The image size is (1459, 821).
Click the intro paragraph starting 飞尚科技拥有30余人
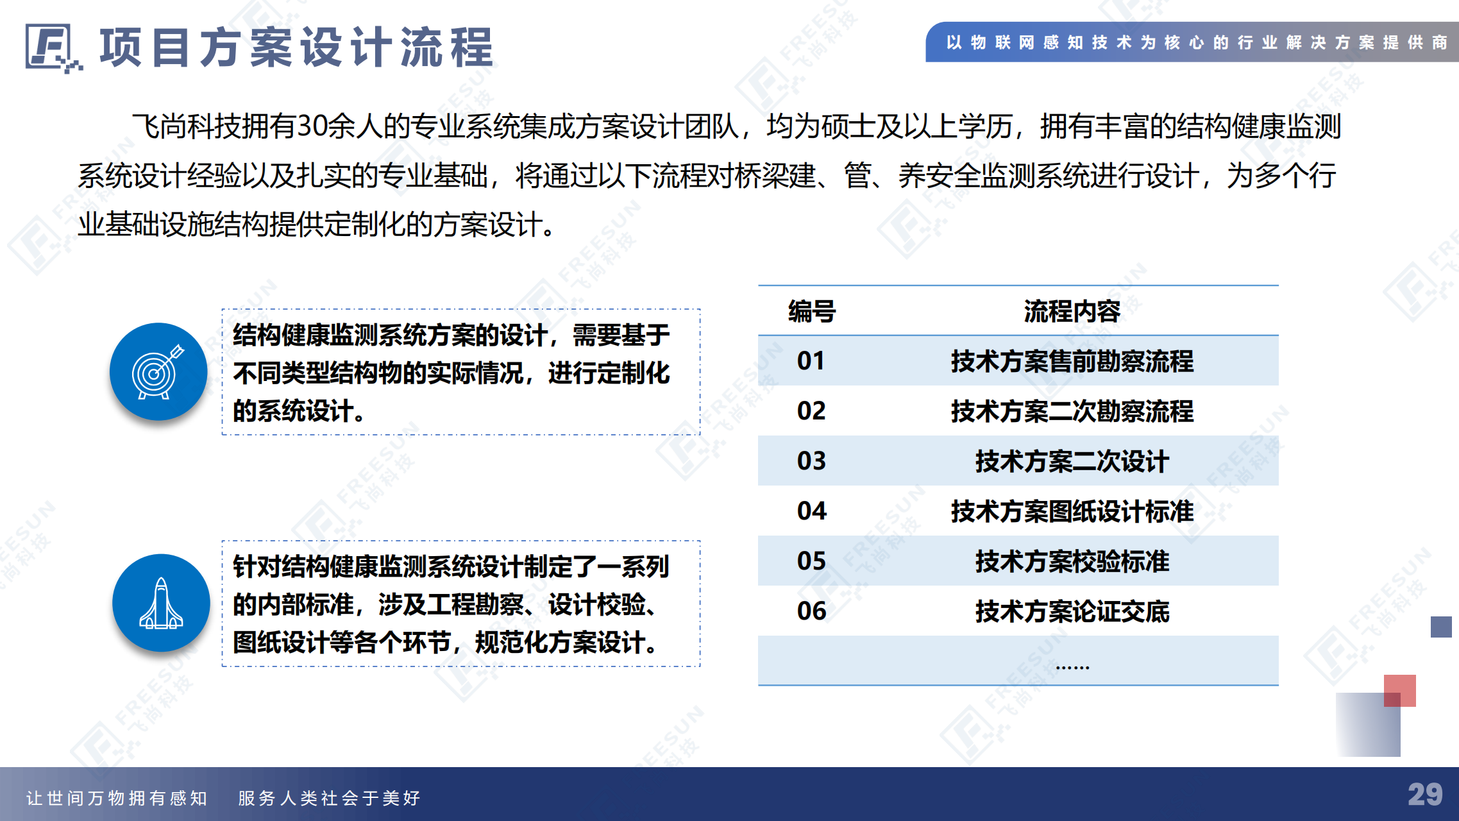tap(709, 175)
